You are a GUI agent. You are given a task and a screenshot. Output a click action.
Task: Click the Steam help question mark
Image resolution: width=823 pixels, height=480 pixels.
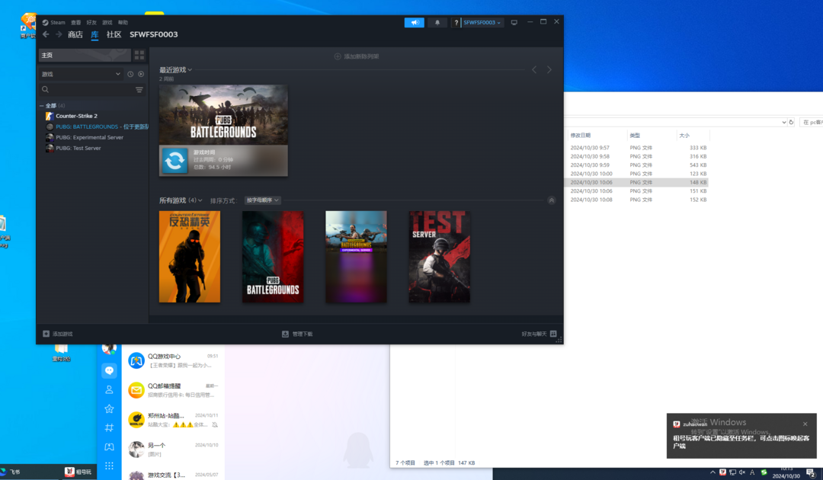pyautogui.click(x=456, y=23)
